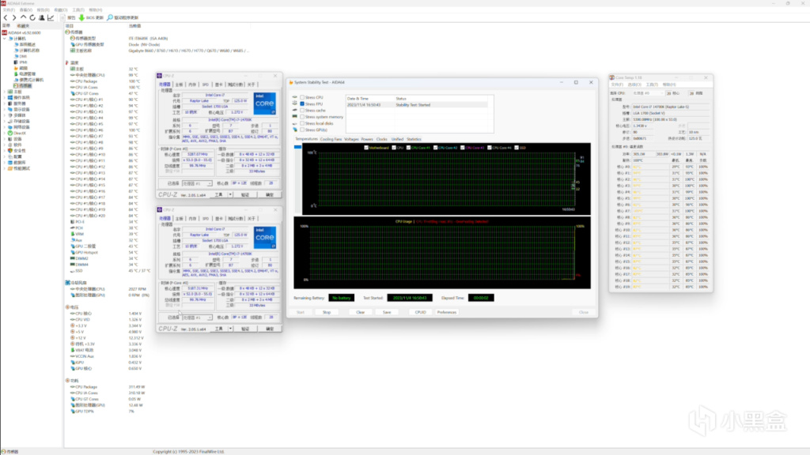Switch to Voltages tab
This screenshot has height=455, width=810.
coord(351,139)
